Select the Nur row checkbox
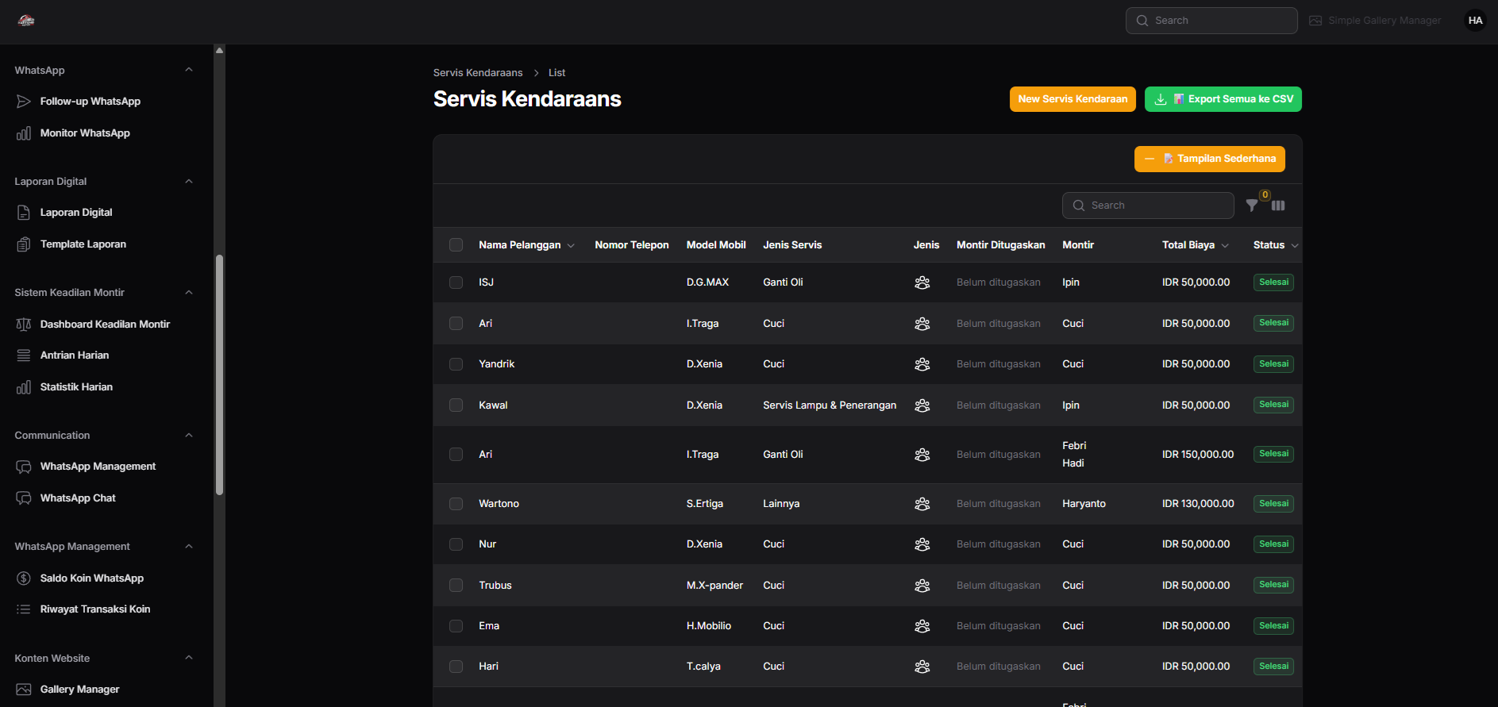The height and width of the screenshot is (707, 1498). (456, 544)
